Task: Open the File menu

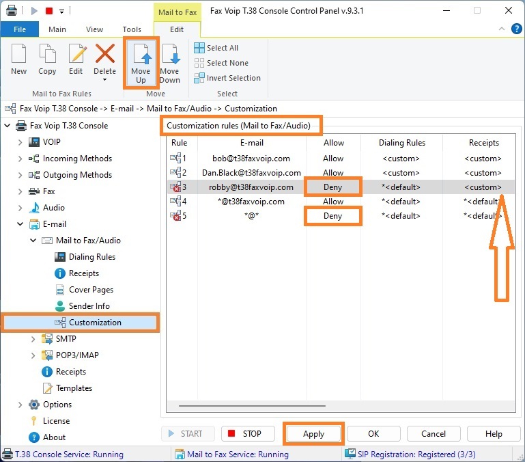Action: click(20, 29)
